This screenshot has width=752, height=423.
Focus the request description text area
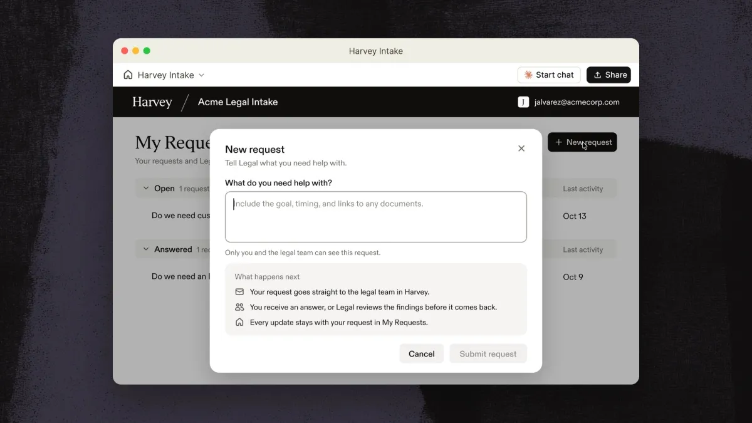(376, 217)
